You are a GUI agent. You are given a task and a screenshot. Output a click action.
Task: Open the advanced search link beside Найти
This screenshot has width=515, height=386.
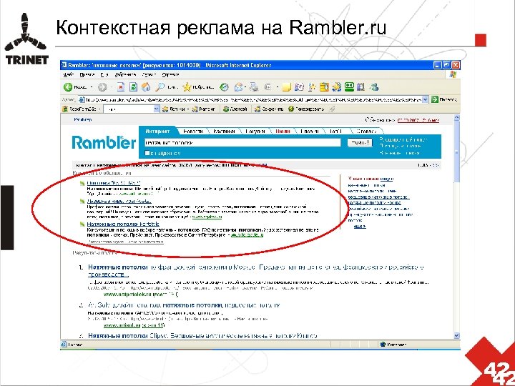coord(403,139)
